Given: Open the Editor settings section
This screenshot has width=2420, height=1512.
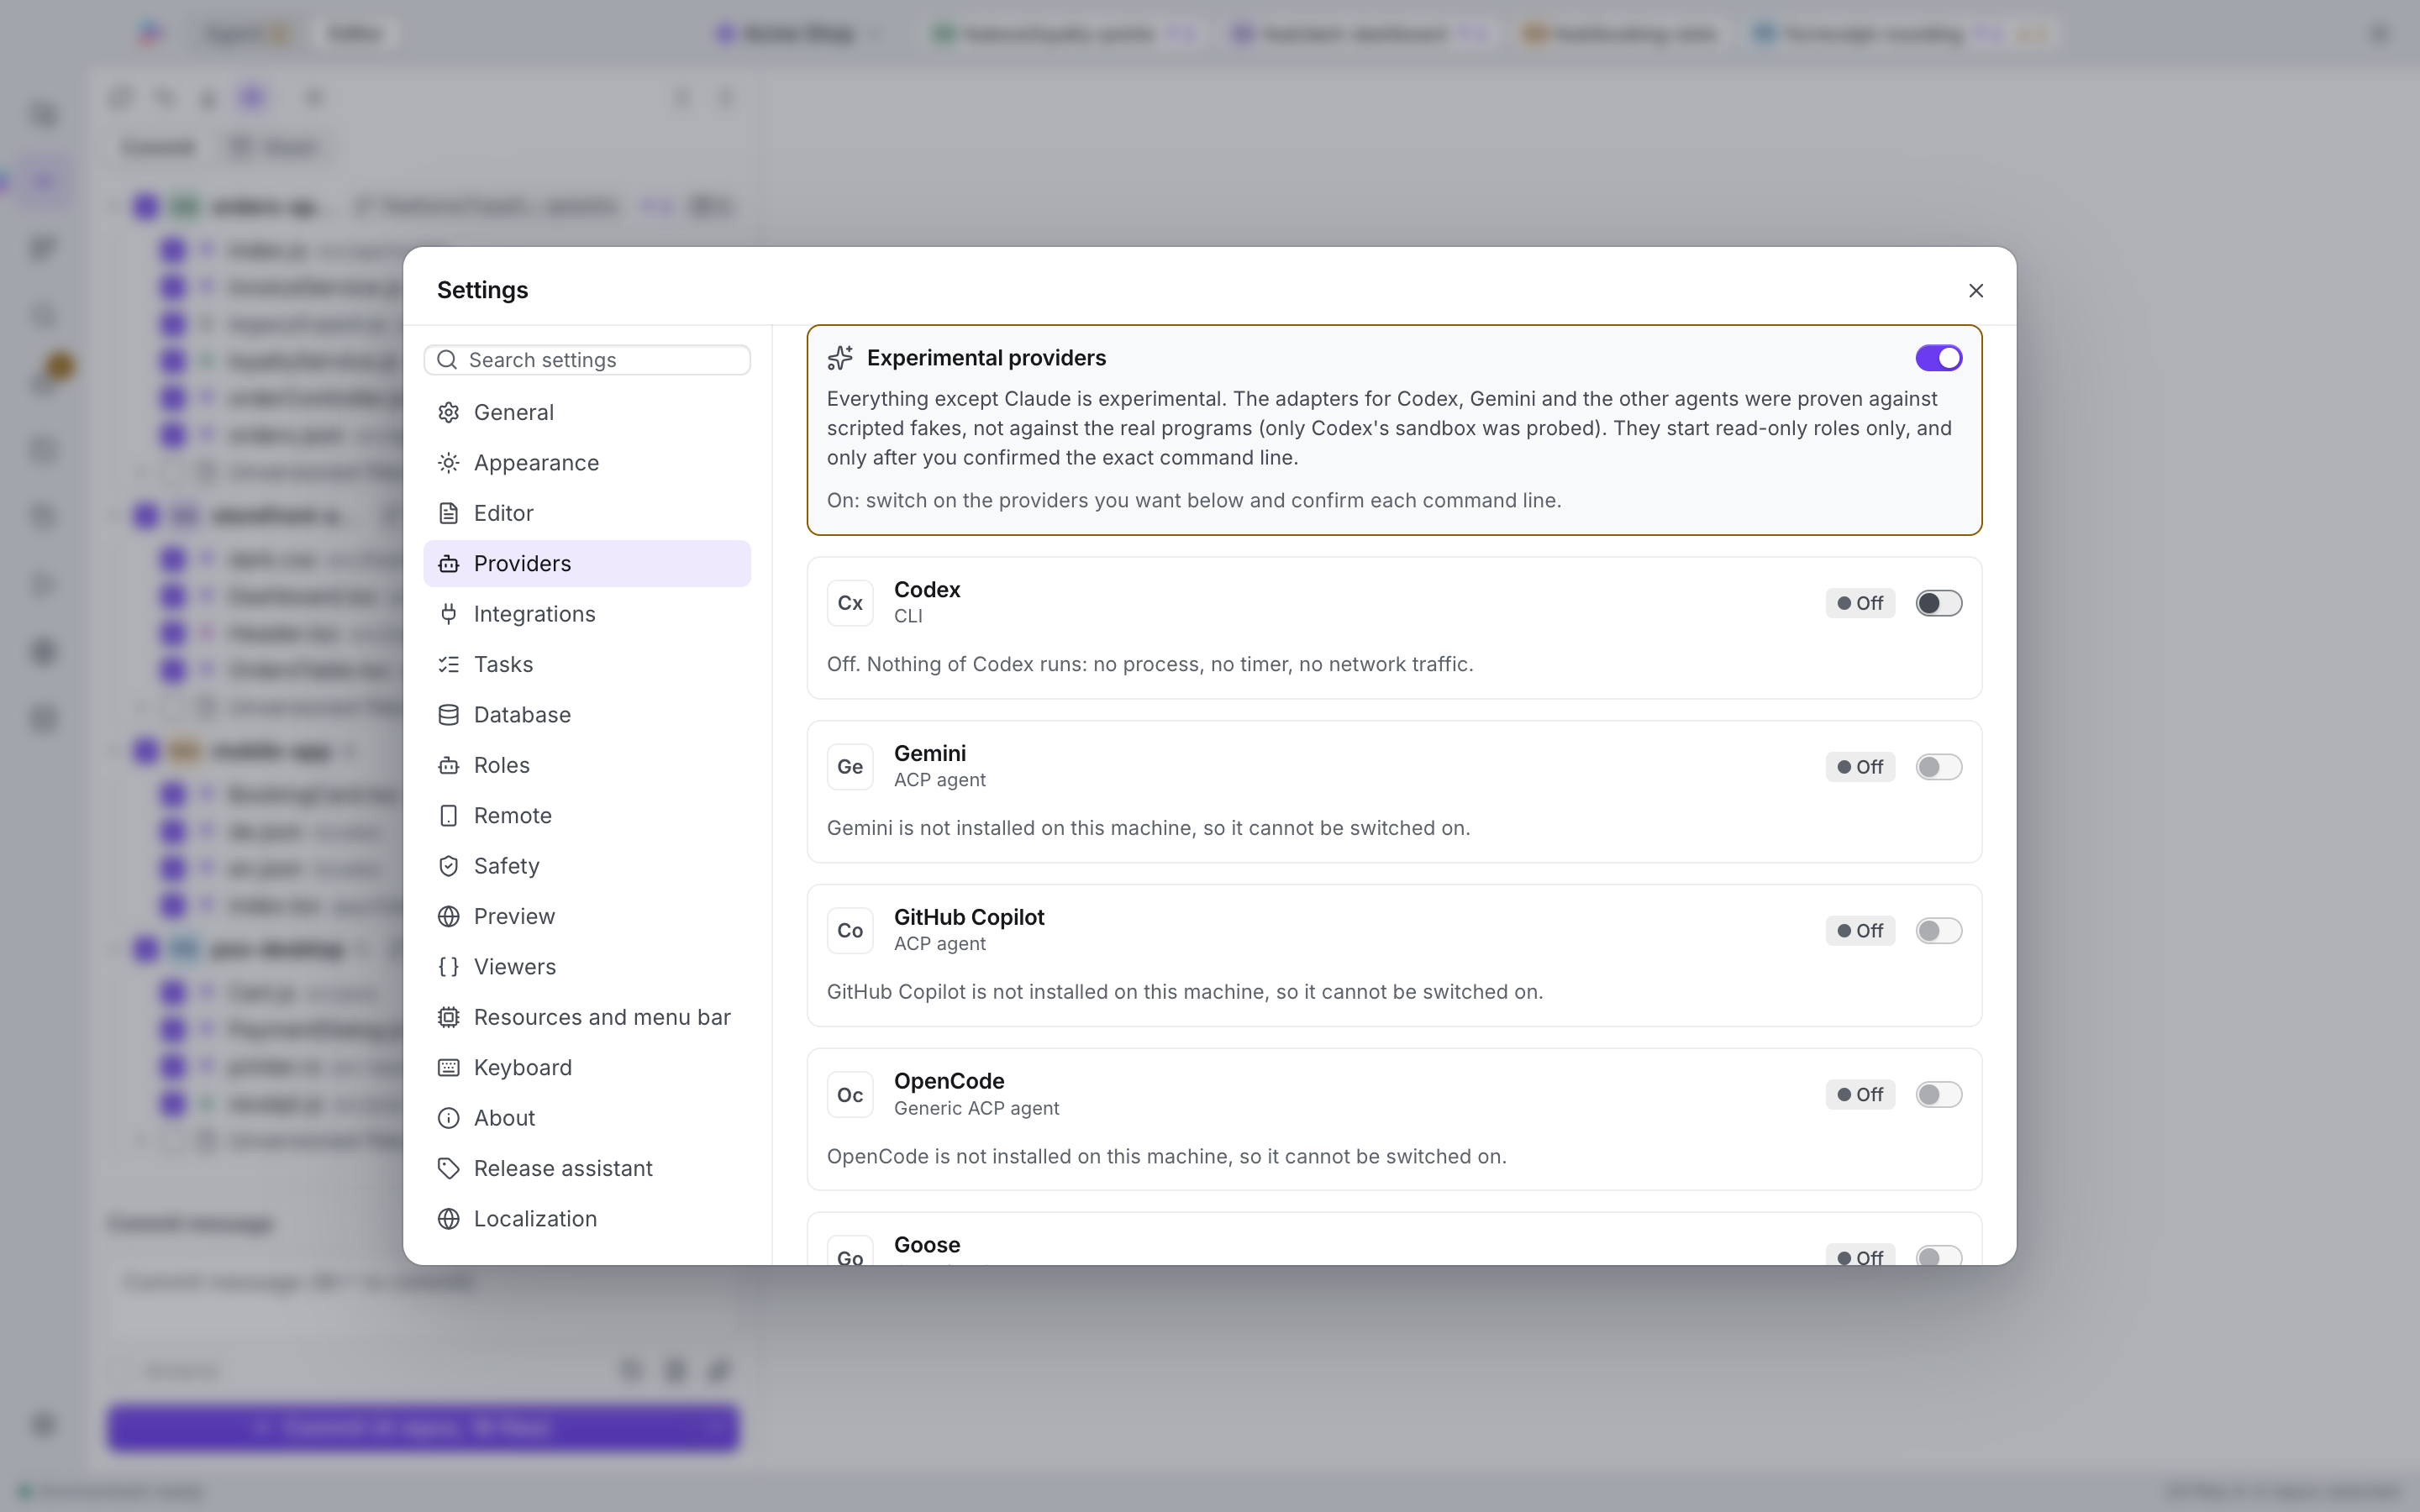Looking at the screenshot, I should pyautogui.click(x=587, y=513).
